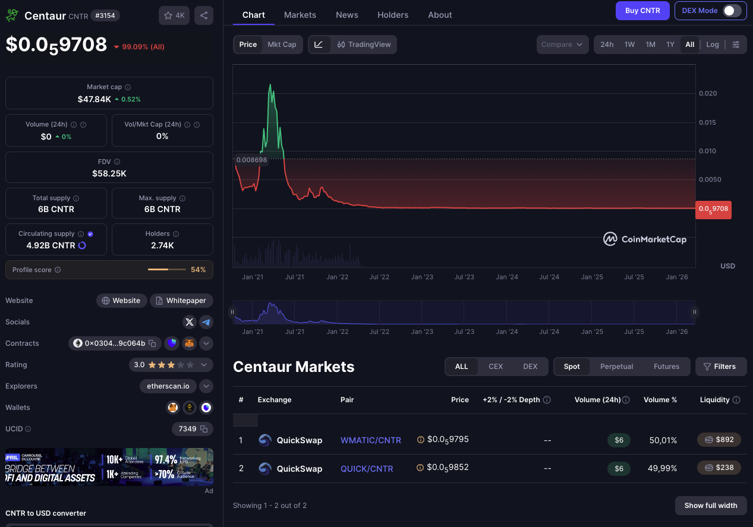Open chart settings sliders icon
Image resolution: width=753 pixels, height=527 pixels.
(736, 45)
